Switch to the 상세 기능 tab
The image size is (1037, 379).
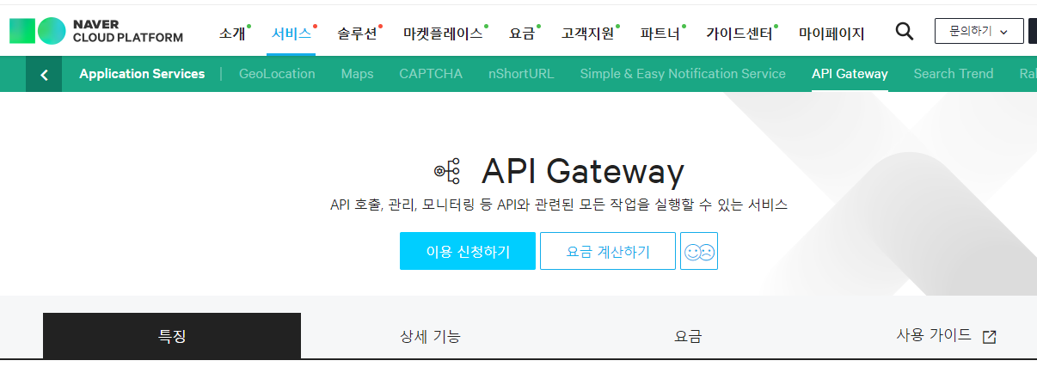(430, 336)
